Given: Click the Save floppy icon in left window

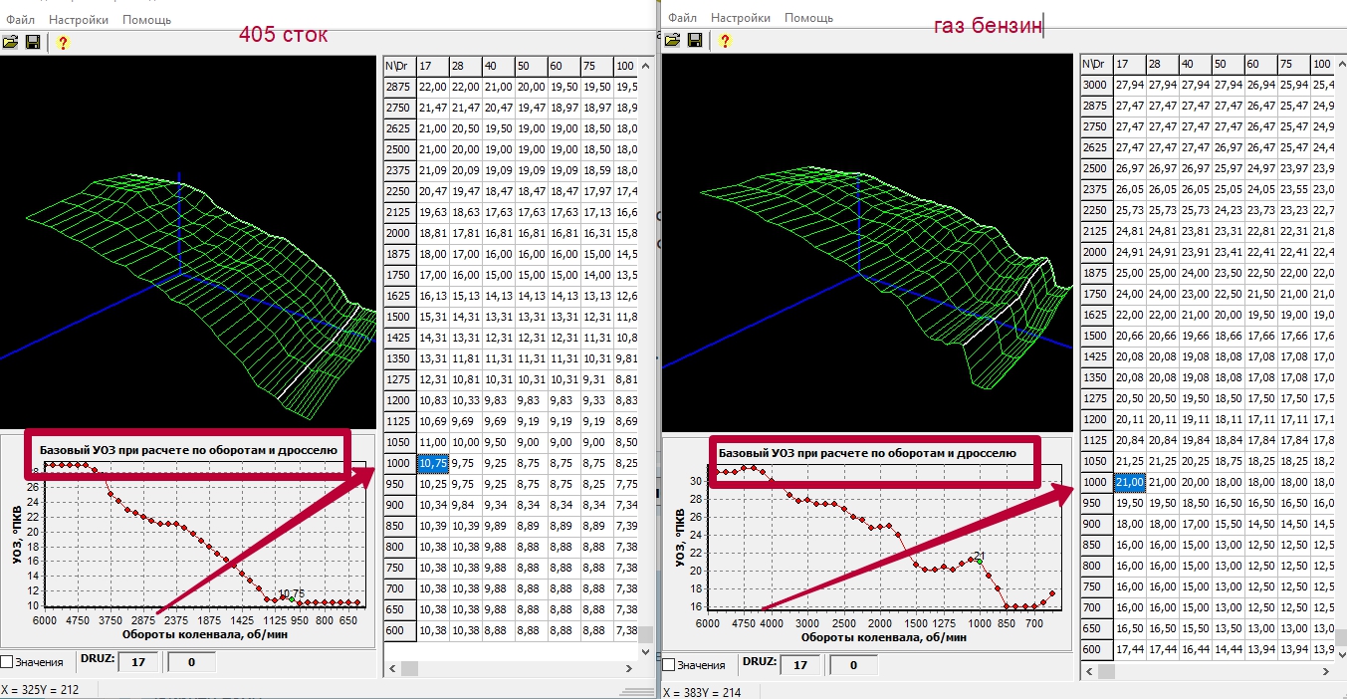Looking at the screenshot, I should pos(33,42).
